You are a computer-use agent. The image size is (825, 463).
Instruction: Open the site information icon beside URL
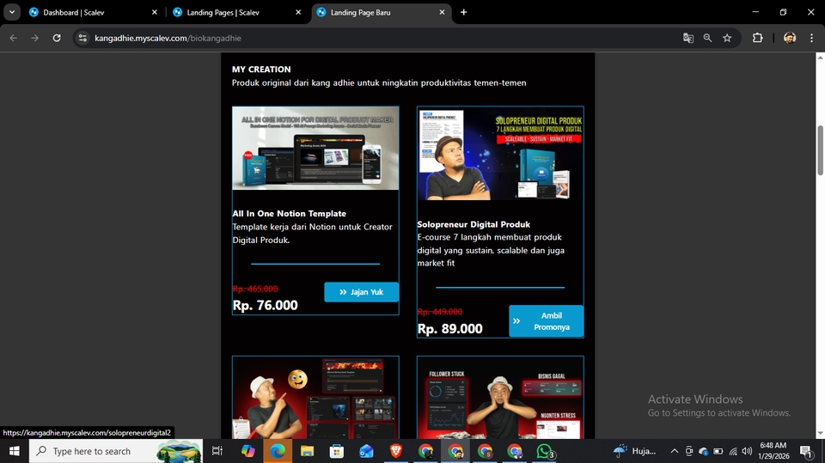[x=82, y=38]
